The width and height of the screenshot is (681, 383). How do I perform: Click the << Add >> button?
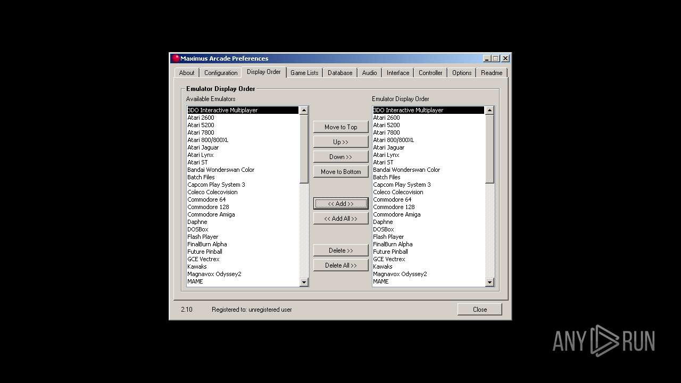pos(341,204)
